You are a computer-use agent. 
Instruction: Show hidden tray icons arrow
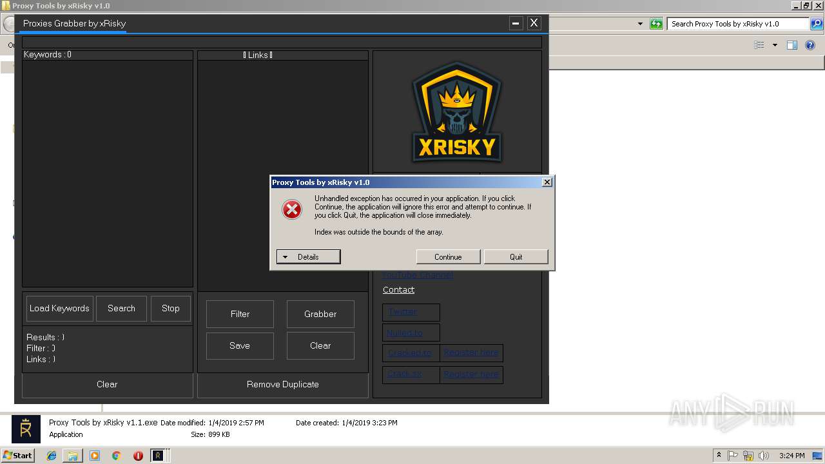(x=719, y=456)
